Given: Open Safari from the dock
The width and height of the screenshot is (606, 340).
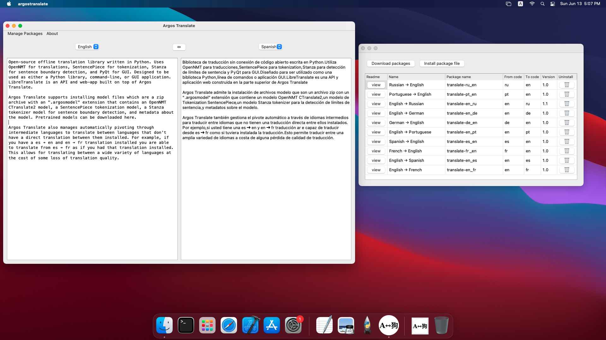Looking at the screenshot, I should [229, 325].
